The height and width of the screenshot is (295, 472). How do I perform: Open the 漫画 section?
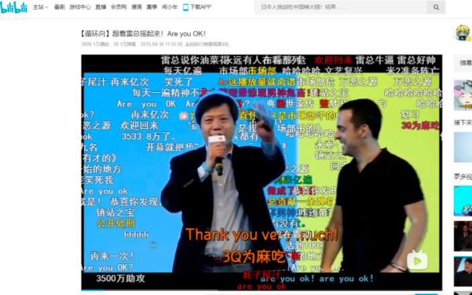[x=136, y=7]
